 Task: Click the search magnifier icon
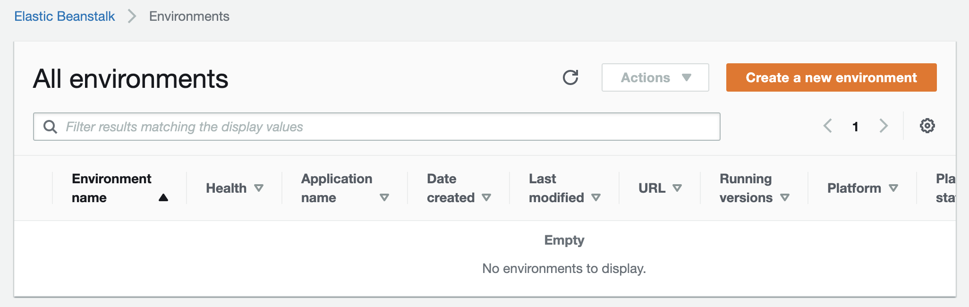[x=50, y=127]
